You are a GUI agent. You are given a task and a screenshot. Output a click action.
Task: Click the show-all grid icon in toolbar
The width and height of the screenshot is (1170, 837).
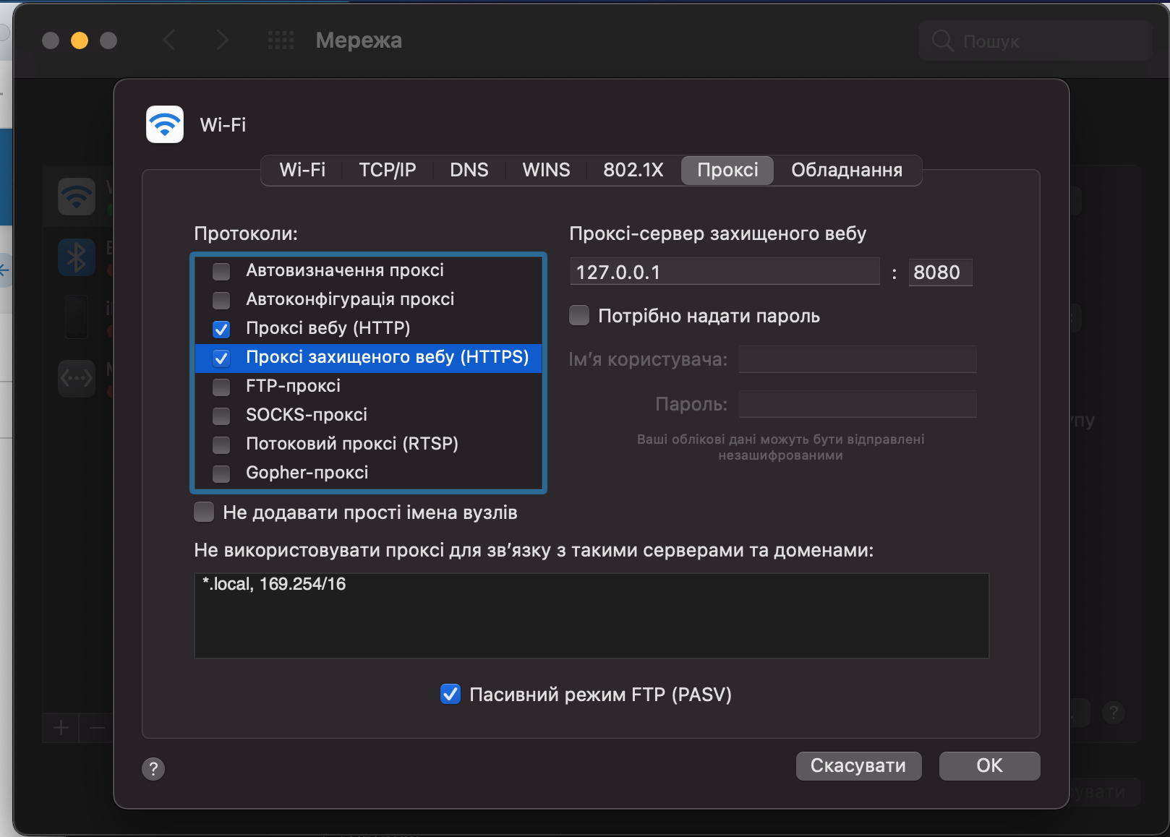(x=281, y=40)
